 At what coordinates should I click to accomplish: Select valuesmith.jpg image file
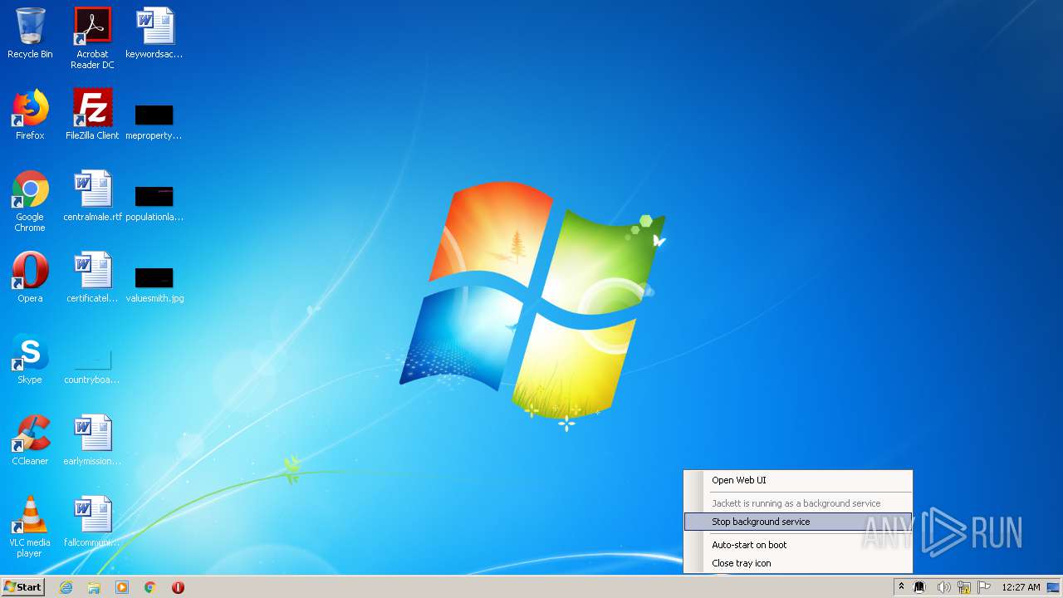tap(154, 284)
